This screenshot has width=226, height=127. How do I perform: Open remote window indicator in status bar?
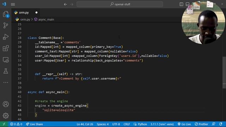coord(4,124)
